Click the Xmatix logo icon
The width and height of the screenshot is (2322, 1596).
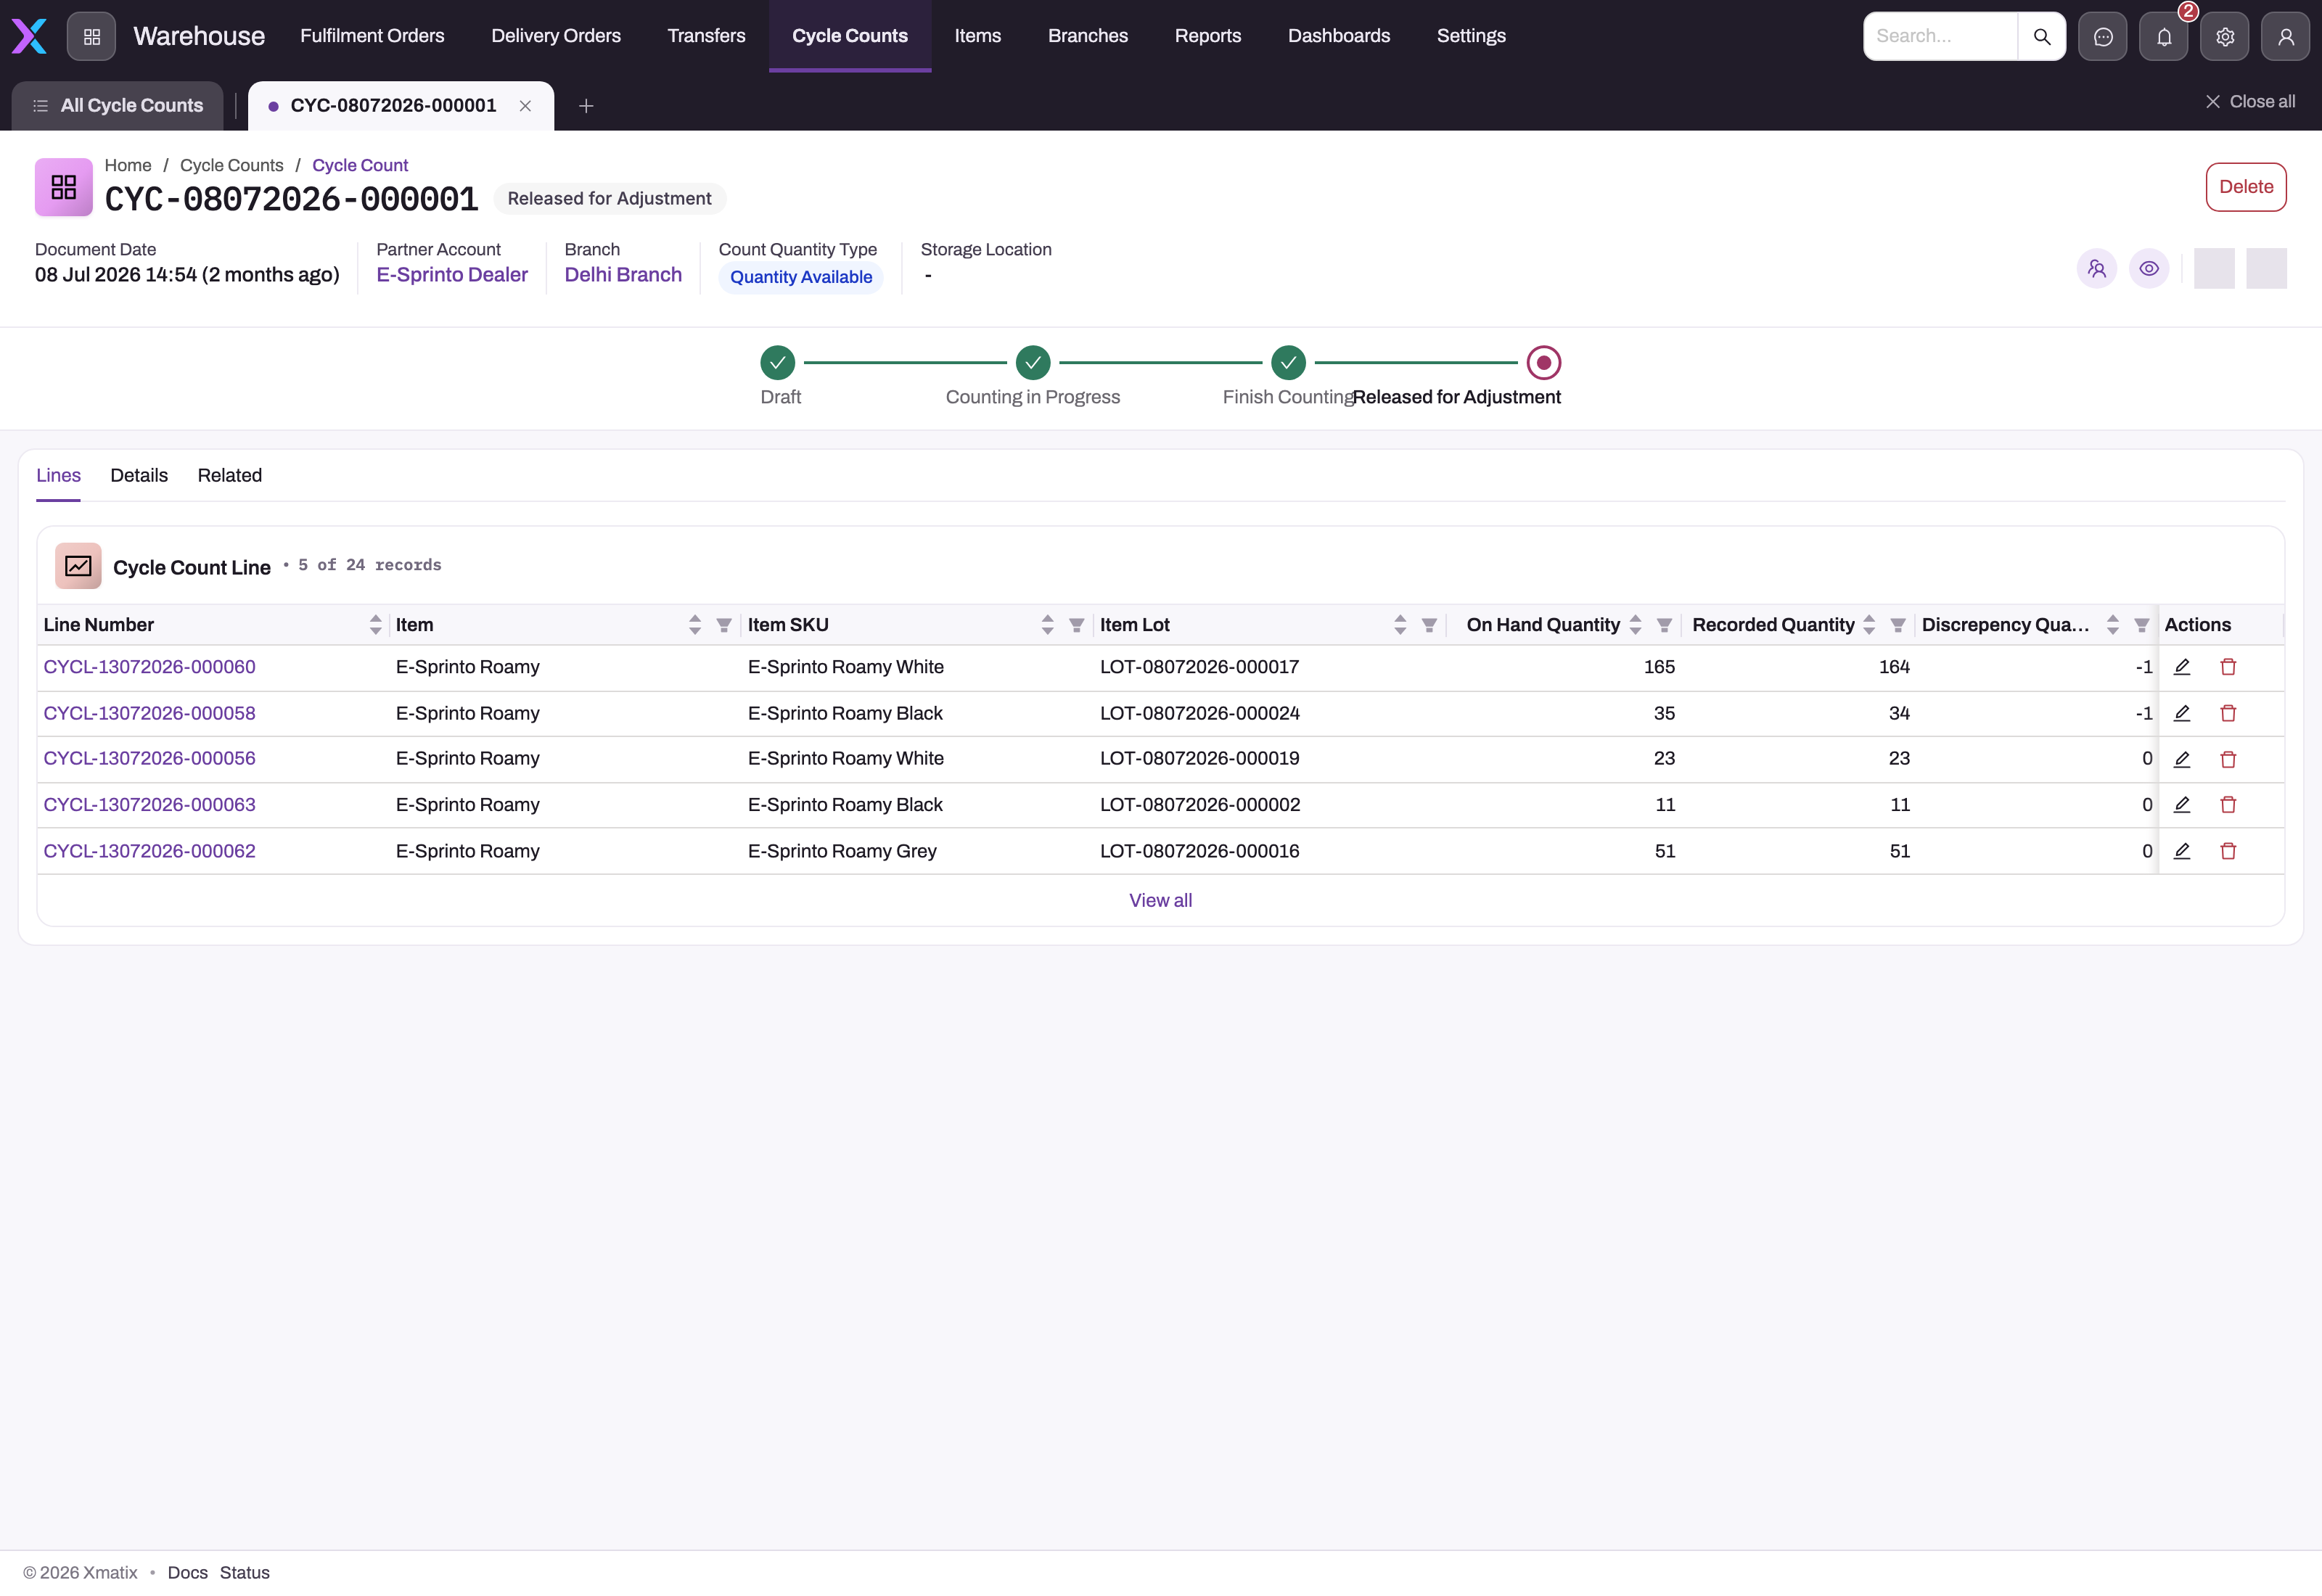tap(29, 36)
